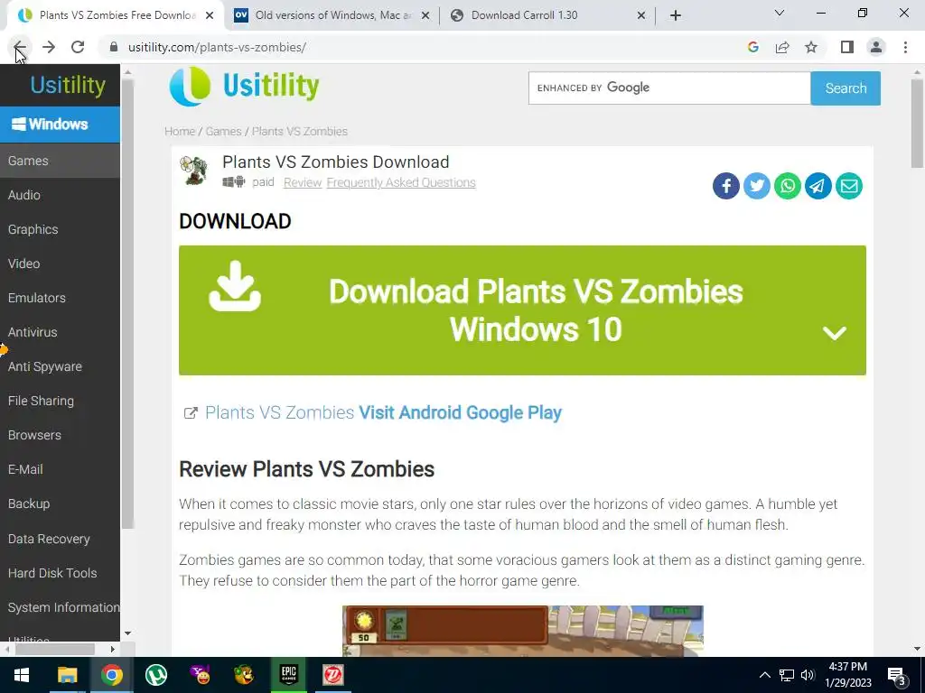Click the address bar URL
The image size is (925, 693).
pyautogui.click(x=217, y=47)
